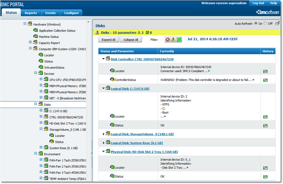Expand Logical Disk StorageVolume_0 section

[104, 134]
